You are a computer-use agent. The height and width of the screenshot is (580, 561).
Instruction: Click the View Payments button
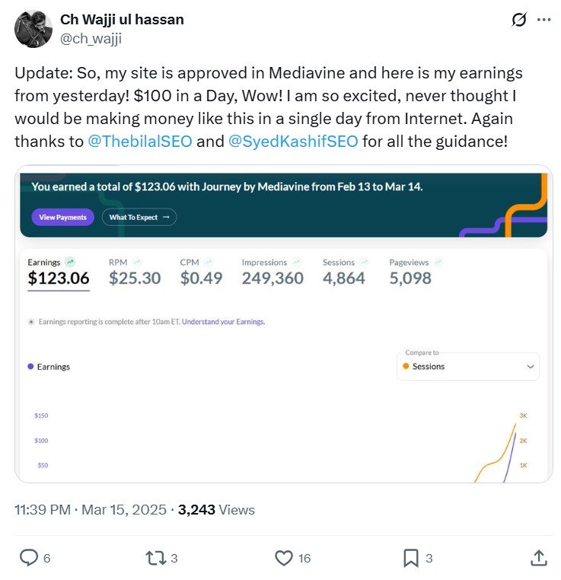point(62,217)
